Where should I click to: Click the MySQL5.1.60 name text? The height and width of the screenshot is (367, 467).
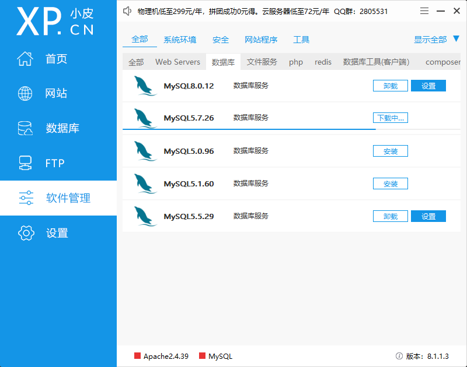coord(189,183)
